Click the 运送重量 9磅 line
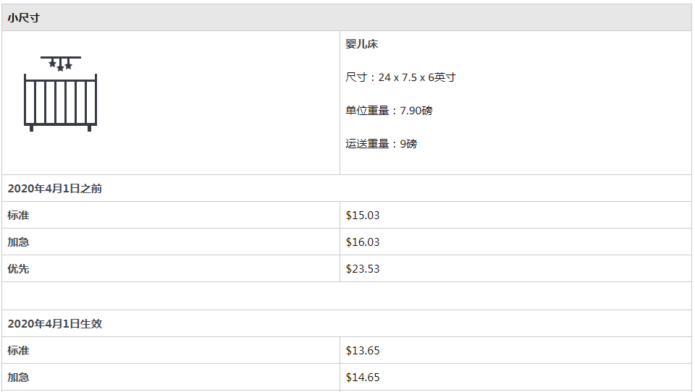The image size is (695, 392). point(382,143)
